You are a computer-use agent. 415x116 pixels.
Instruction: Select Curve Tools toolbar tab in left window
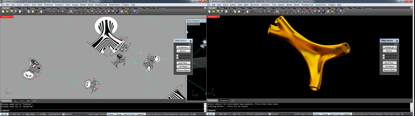tap(82, 8)
